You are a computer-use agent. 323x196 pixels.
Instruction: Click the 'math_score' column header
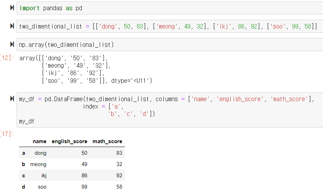click(107, 141)
